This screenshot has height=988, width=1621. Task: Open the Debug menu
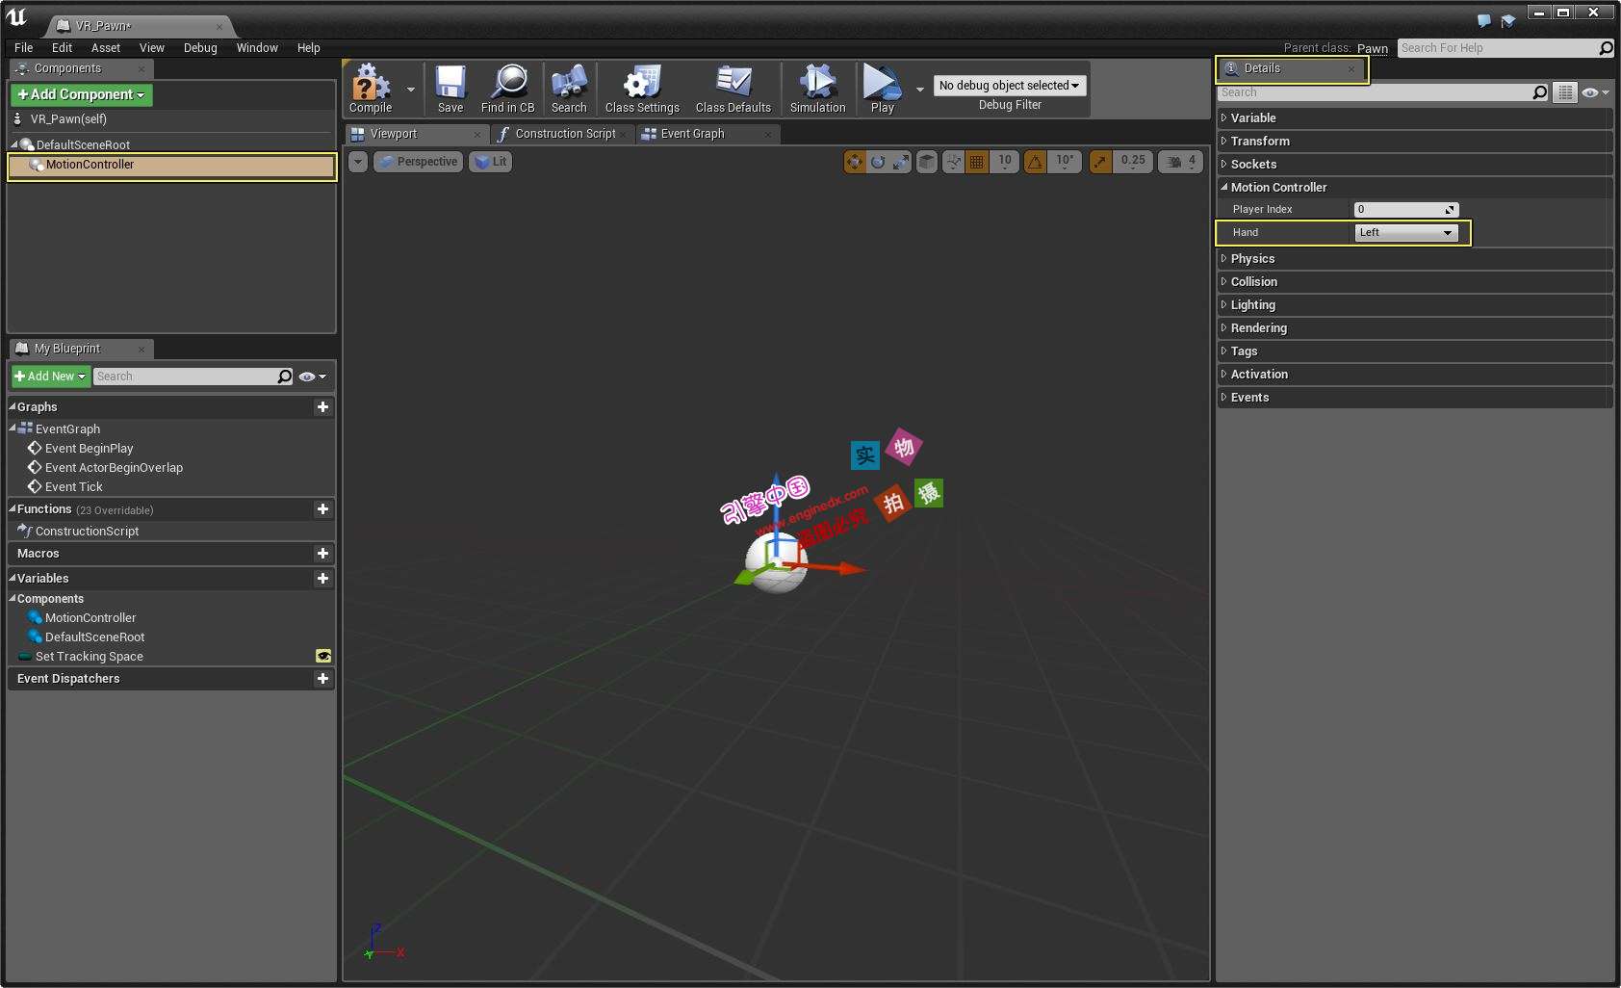pos(200,47)
